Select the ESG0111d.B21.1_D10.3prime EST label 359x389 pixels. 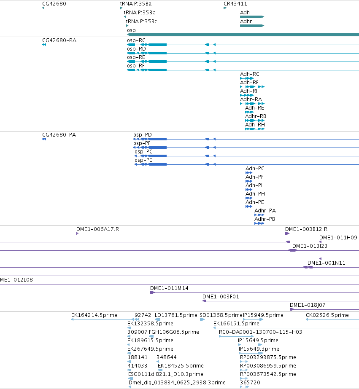pyautogui.click(x=166, y=374)
